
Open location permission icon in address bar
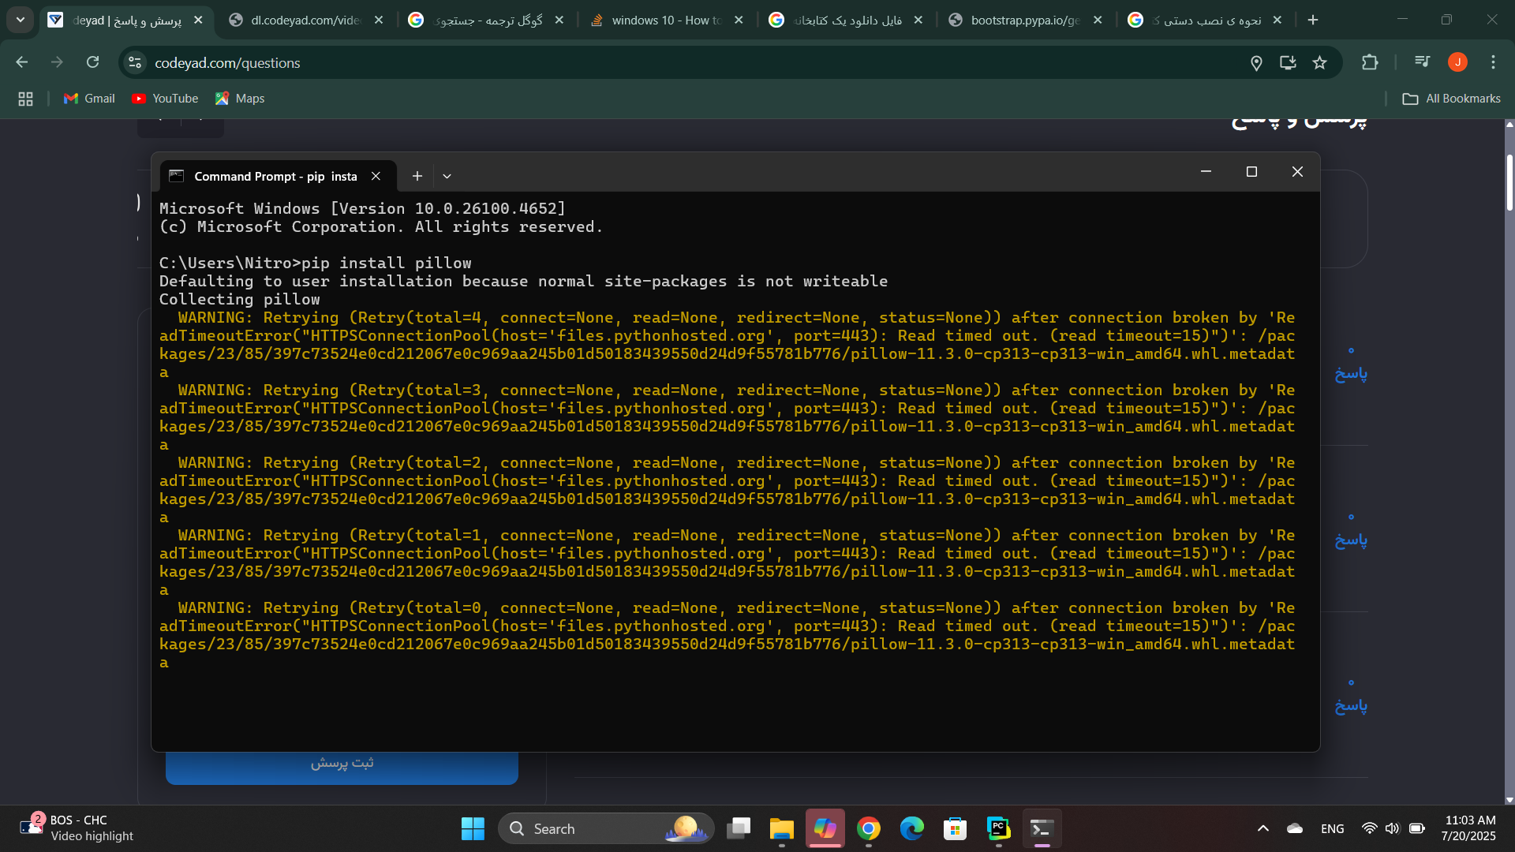click(1256, 62)
